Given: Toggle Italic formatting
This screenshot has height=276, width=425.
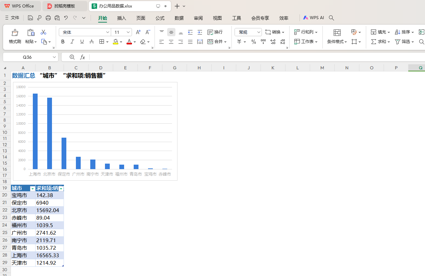Looking at the screenshot, I should (72, 42).
